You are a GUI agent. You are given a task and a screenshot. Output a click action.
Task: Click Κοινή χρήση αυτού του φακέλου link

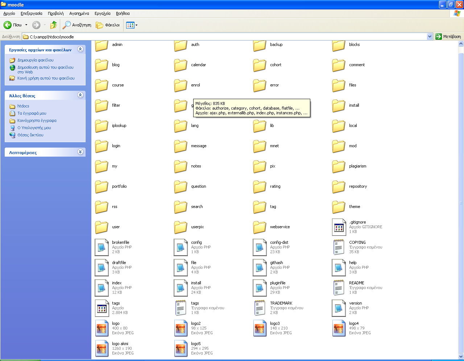[x=46, y=78]
